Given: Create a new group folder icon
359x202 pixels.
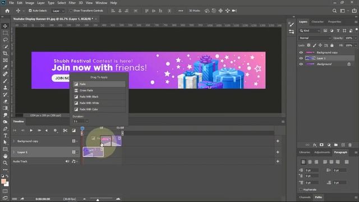Looking at the screenshot, I should (335, 145).
